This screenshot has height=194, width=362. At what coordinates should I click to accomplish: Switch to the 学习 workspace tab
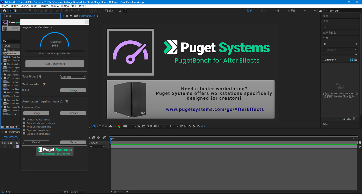(263, 11)
